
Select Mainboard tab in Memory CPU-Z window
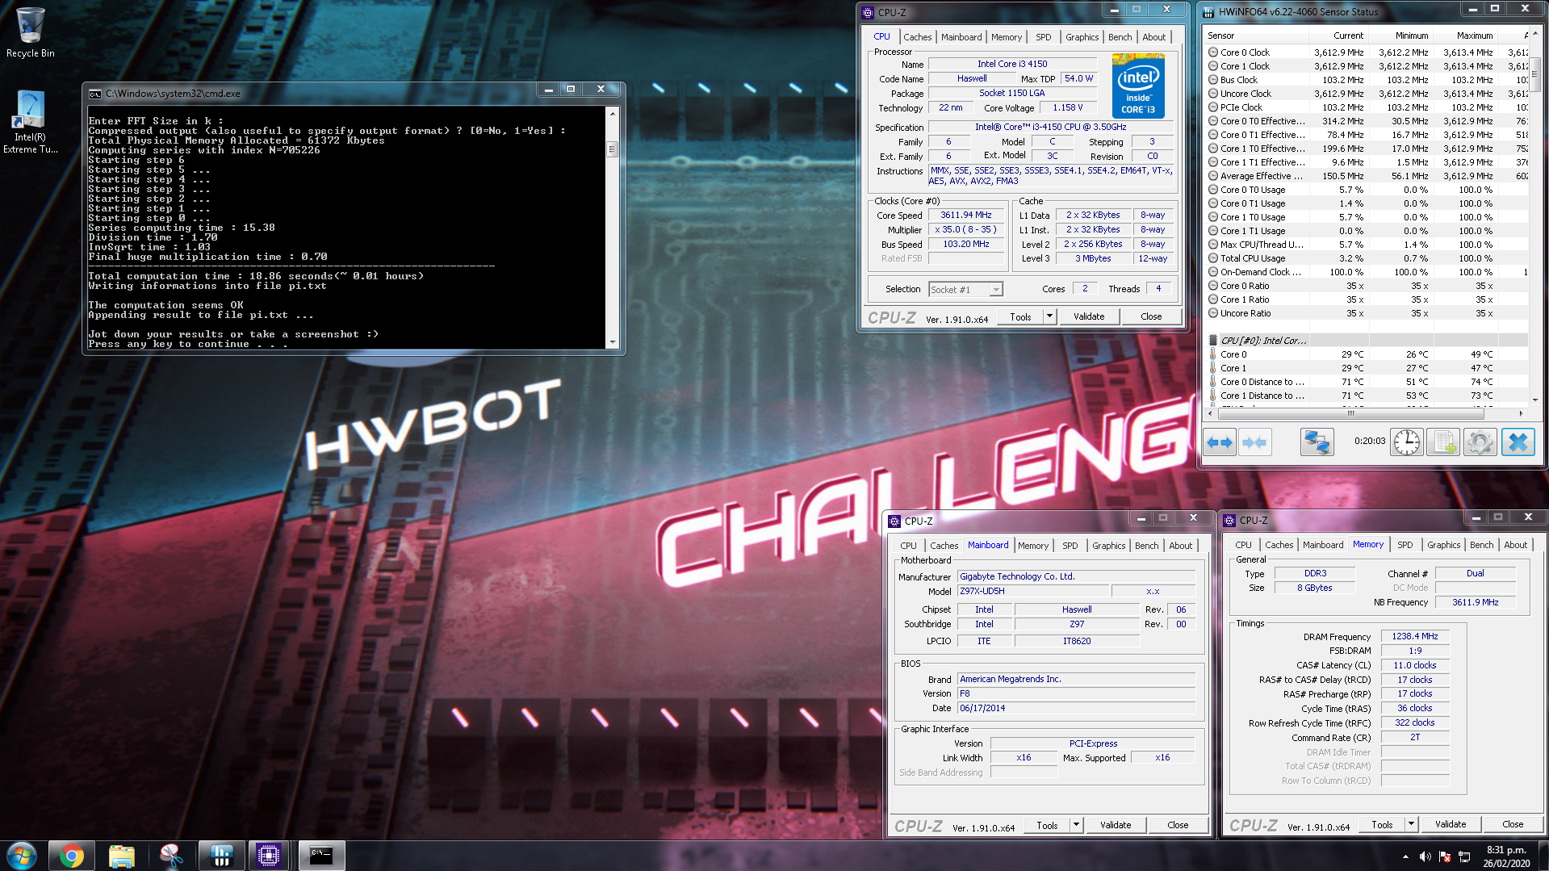coord(1323,545)
